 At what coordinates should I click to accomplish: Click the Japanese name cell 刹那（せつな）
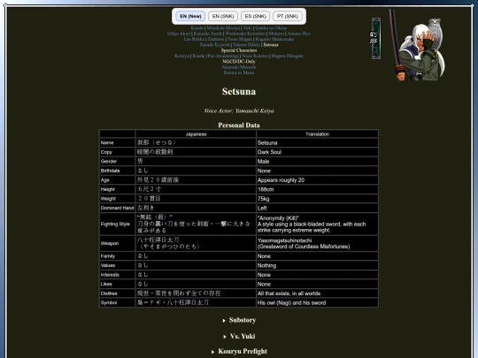196,142
